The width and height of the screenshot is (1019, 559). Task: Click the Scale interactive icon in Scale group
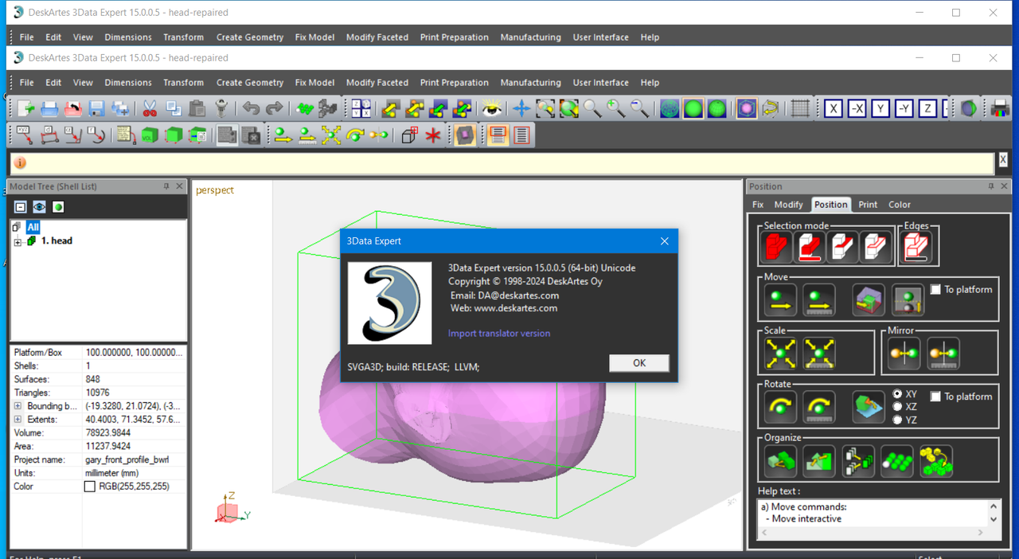tap(780, 353)
